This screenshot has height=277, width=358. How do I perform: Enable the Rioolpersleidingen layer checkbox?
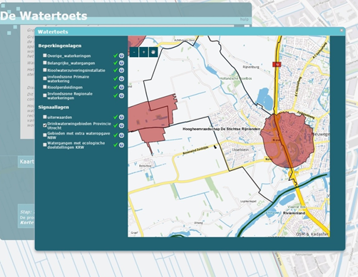pos(45,87)
